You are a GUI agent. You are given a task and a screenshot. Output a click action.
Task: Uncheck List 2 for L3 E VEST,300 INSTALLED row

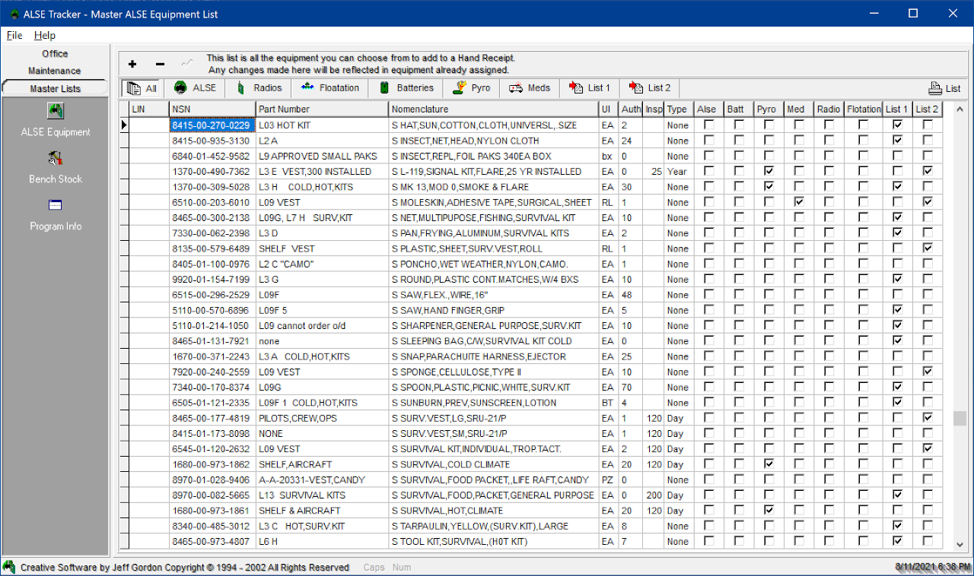927,171
